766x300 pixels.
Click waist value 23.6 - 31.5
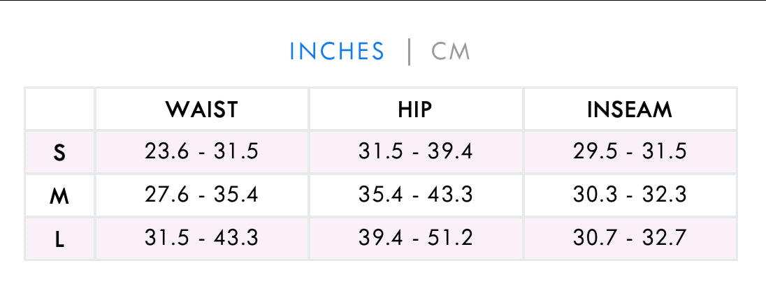tap(201, 152)
